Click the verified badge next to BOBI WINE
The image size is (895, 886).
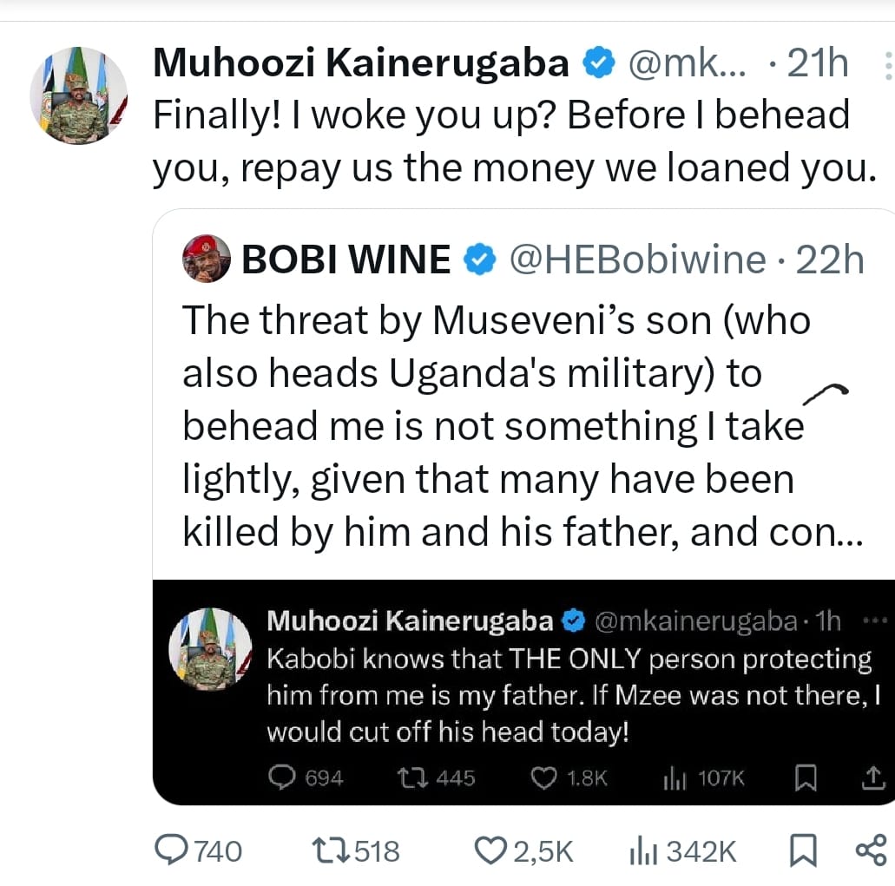480,259
